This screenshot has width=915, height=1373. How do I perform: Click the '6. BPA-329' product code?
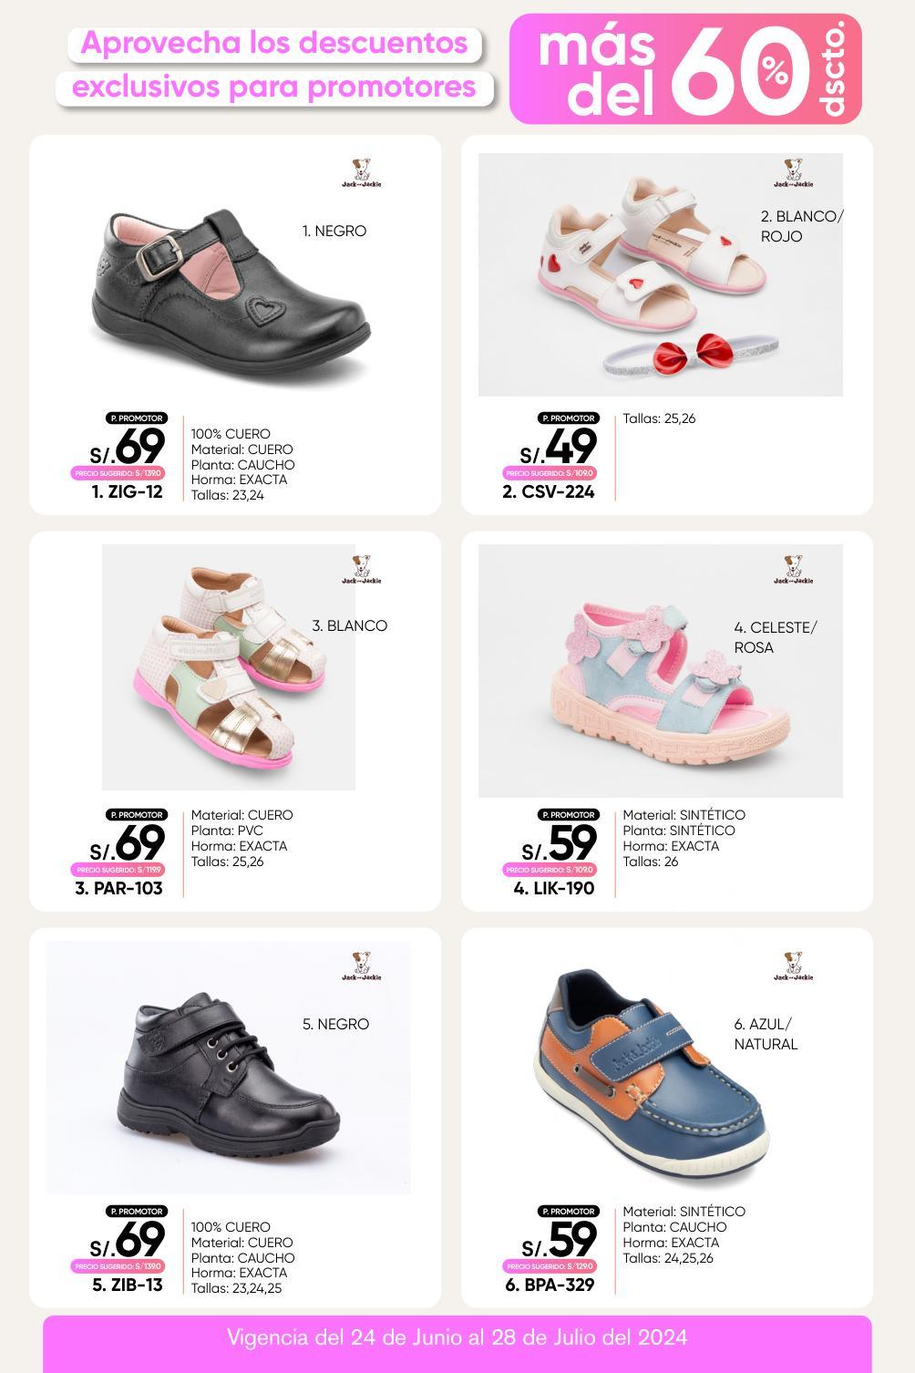click(x=550, y=1285)
